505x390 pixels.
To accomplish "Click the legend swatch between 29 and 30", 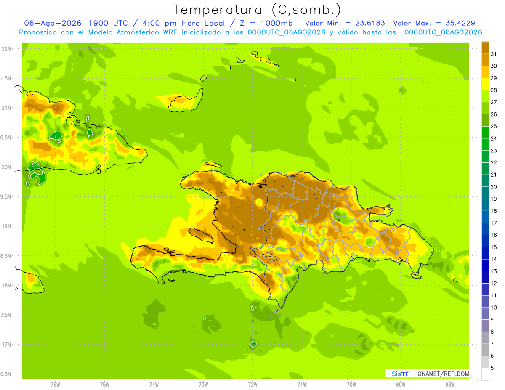I will [x=485, y=72].
